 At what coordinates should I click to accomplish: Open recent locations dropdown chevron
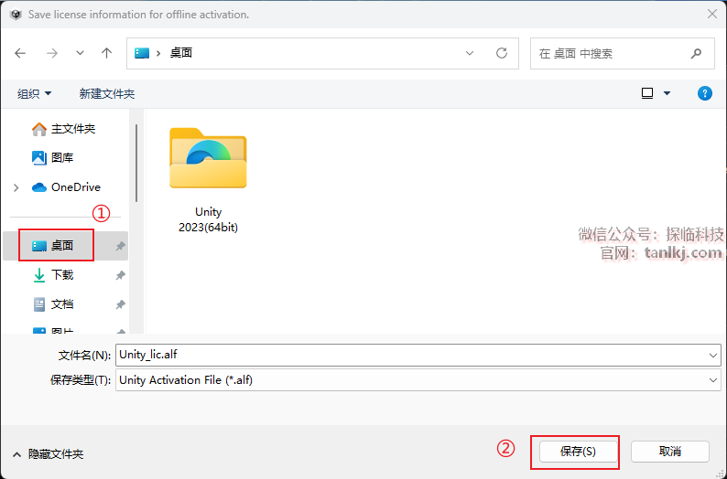80,53
